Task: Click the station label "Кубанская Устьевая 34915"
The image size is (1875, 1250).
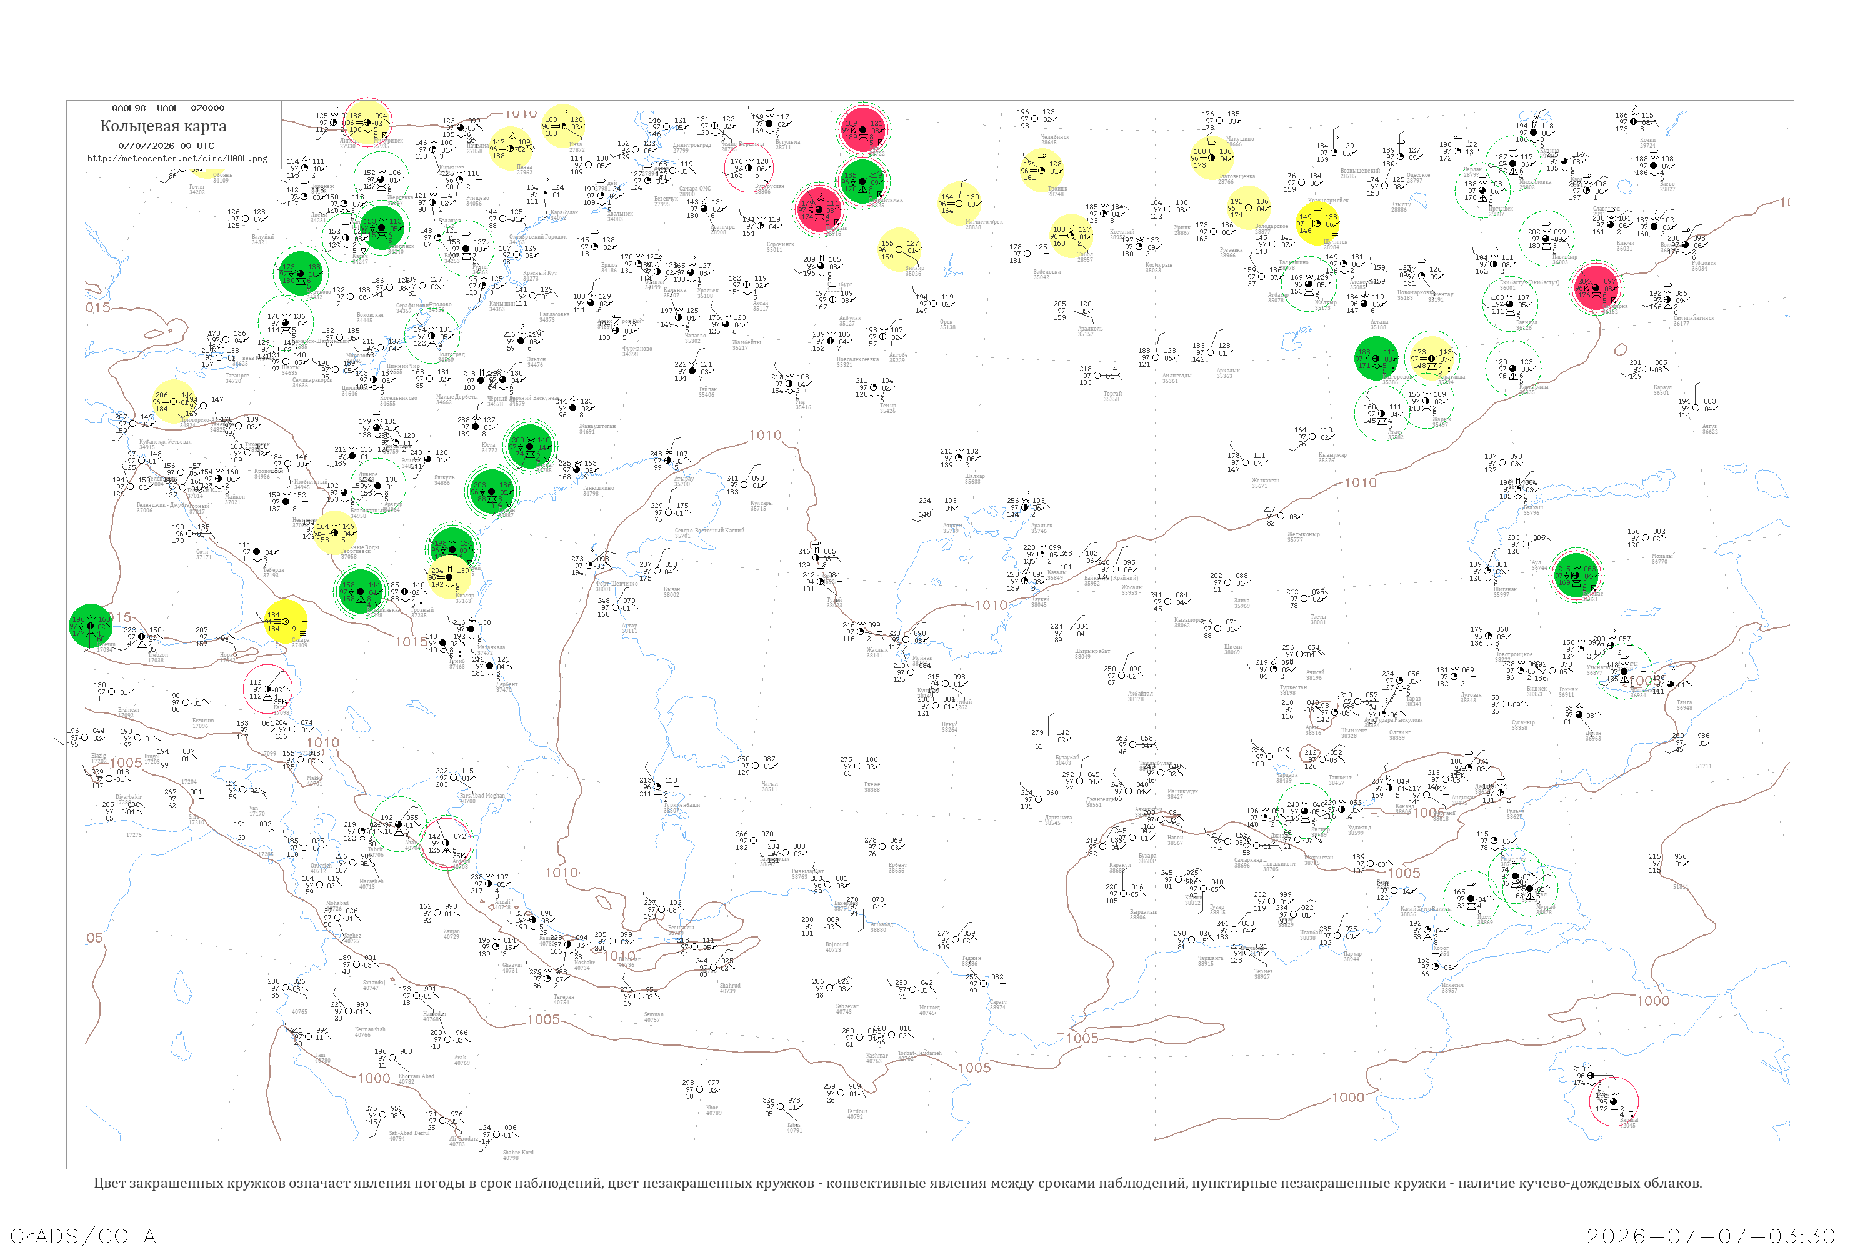Action: coord(166,444)
